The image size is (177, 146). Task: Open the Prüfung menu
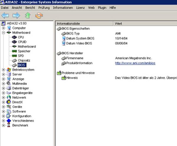[x=44, y=8]
